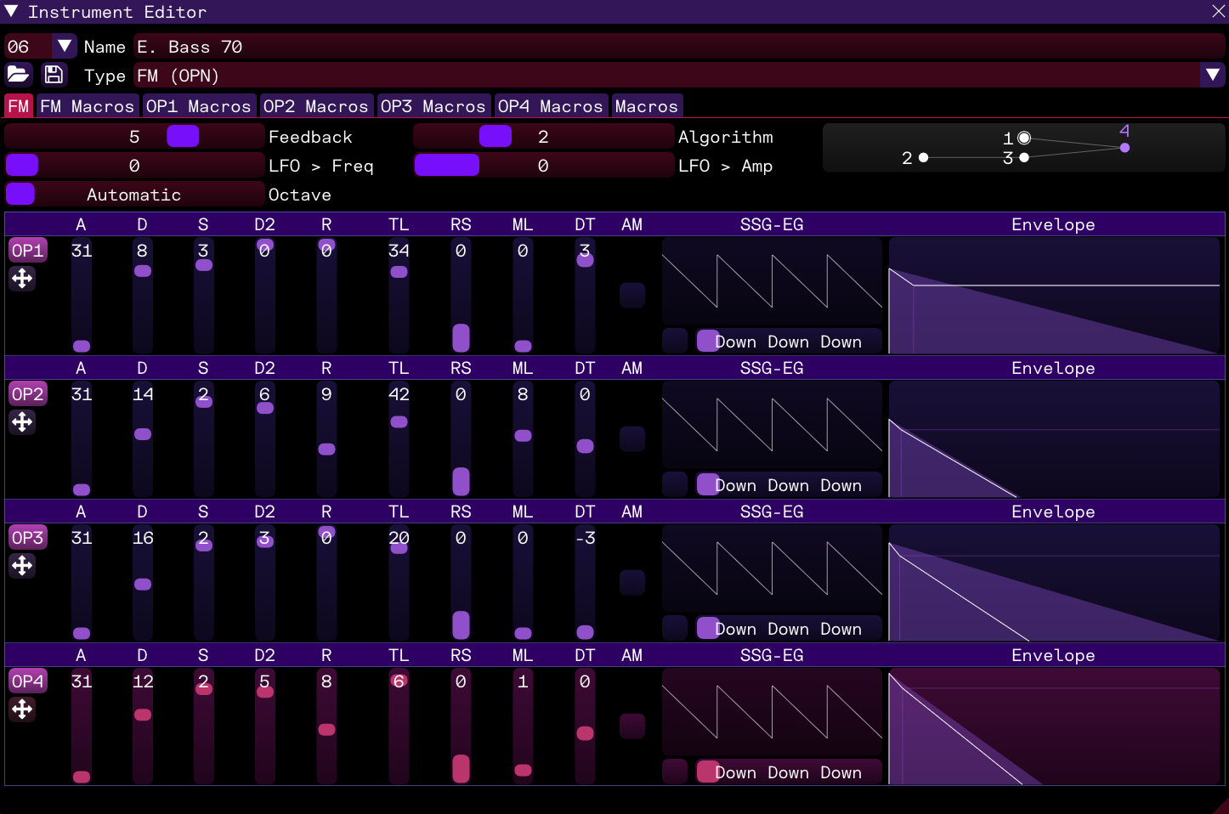
Task: Adjust the Feedback slider
Action: (x=134, y=136)
